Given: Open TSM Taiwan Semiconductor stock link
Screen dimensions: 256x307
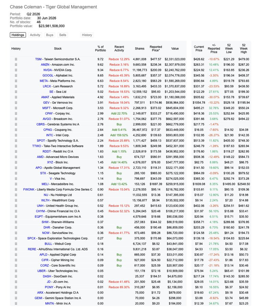Looking at the screenshot, I should 58,59.
